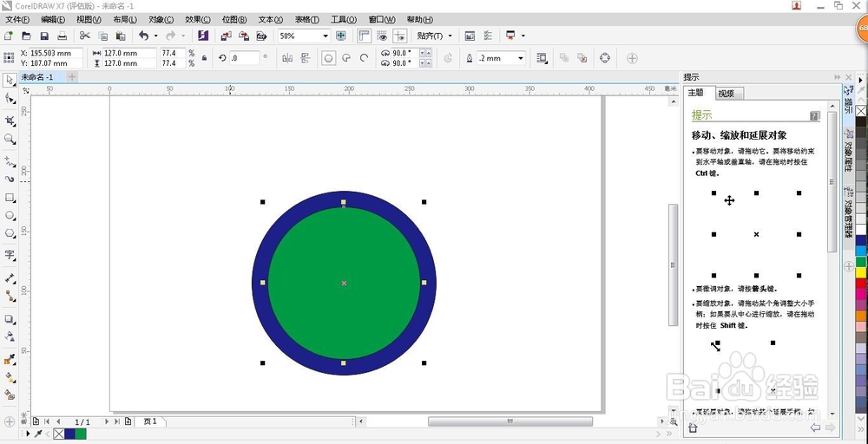Open the 效果(C) menu

[x=198, y=19]
